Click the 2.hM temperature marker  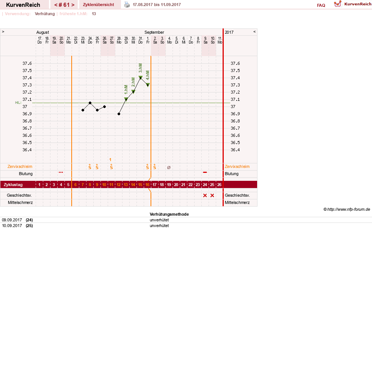(133, 92)
